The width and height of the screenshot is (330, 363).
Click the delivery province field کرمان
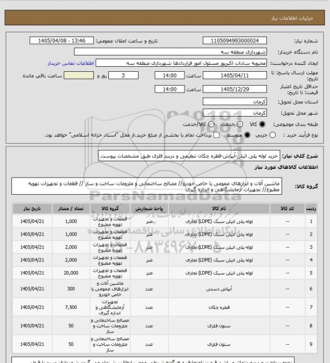pyautogui.click(x=235, y=101)
